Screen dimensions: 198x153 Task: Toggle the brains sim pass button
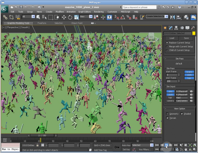(189, 72)
